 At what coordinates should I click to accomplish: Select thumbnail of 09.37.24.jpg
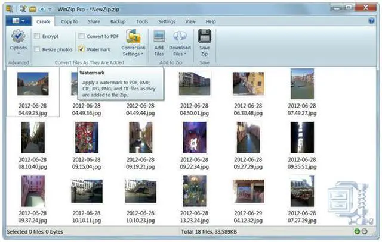tap(33, 191)
